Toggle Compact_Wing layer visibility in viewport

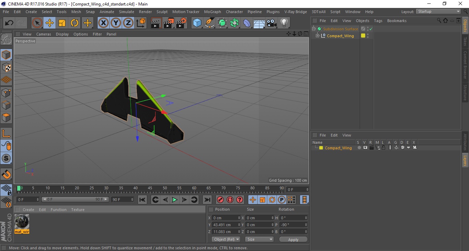[365, 148]
